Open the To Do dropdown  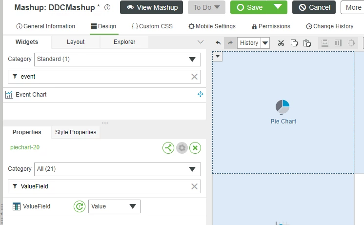(x=206, y=7)
